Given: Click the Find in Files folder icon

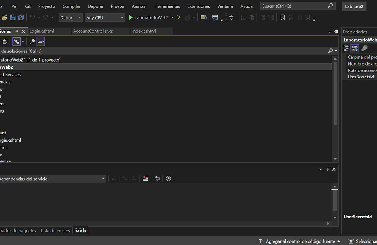Looking at the screenshot, I should tap(203, 17).
